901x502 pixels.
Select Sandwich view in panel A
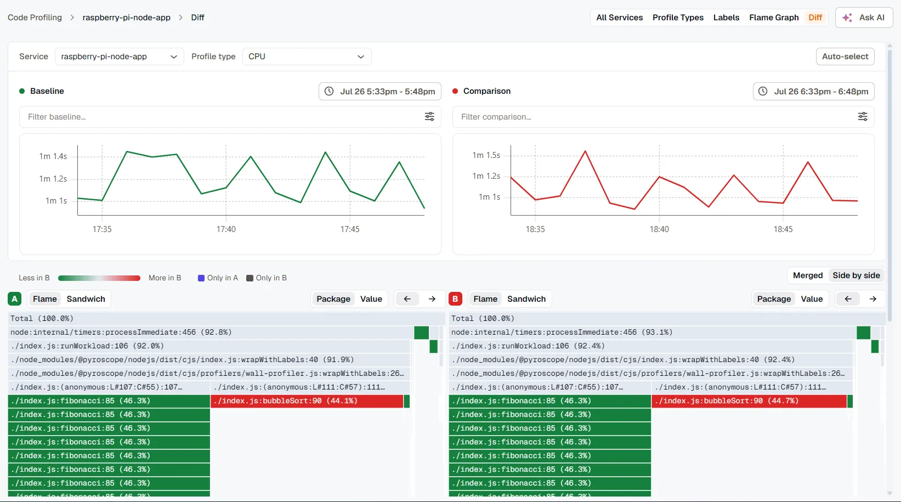coord(86,299)
